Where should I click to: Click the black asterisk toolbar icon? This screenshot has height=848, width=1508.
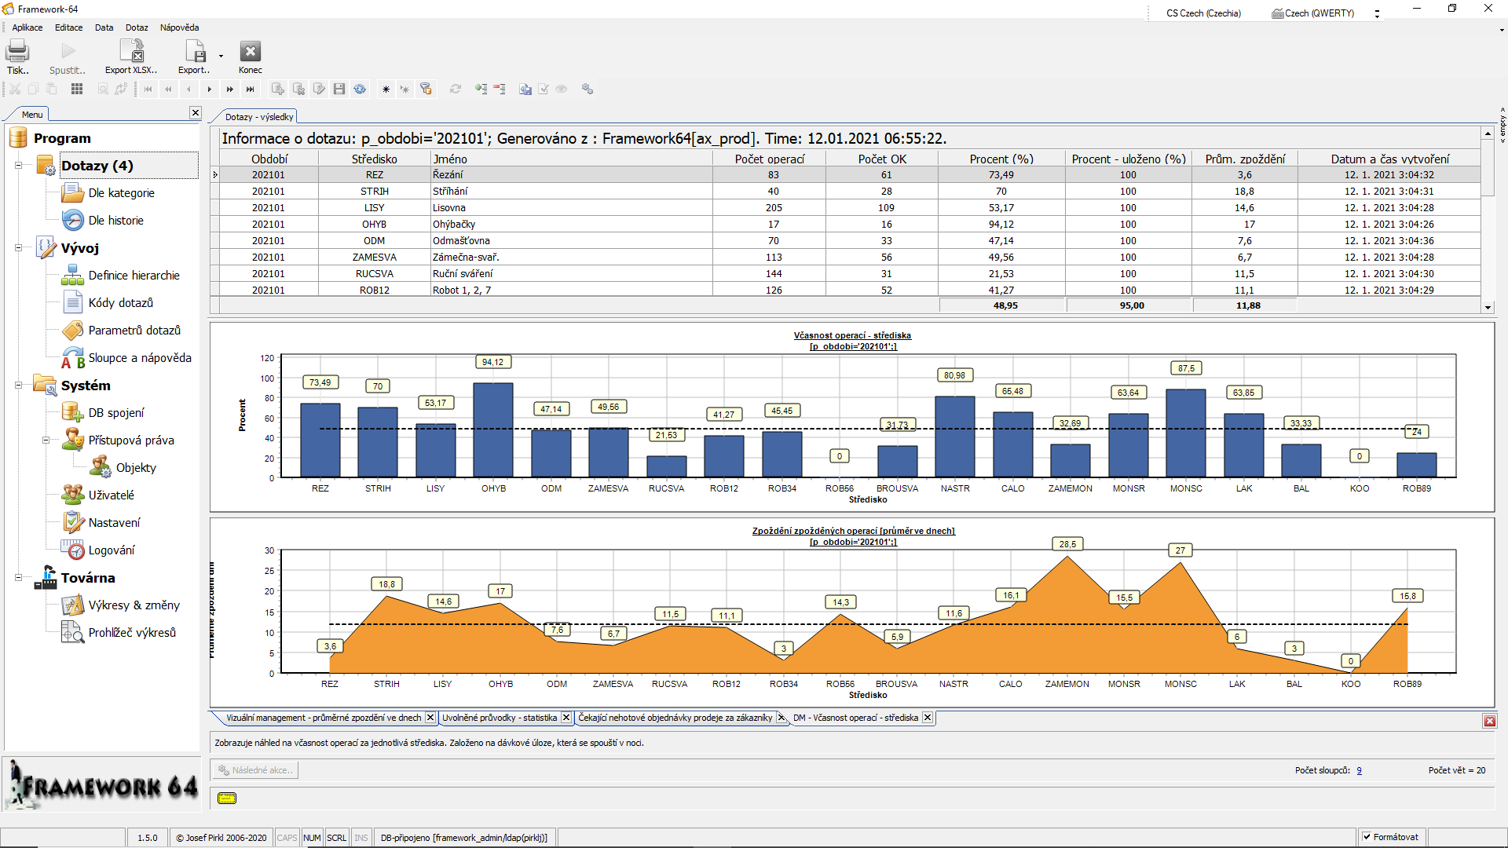pos(386,90)
